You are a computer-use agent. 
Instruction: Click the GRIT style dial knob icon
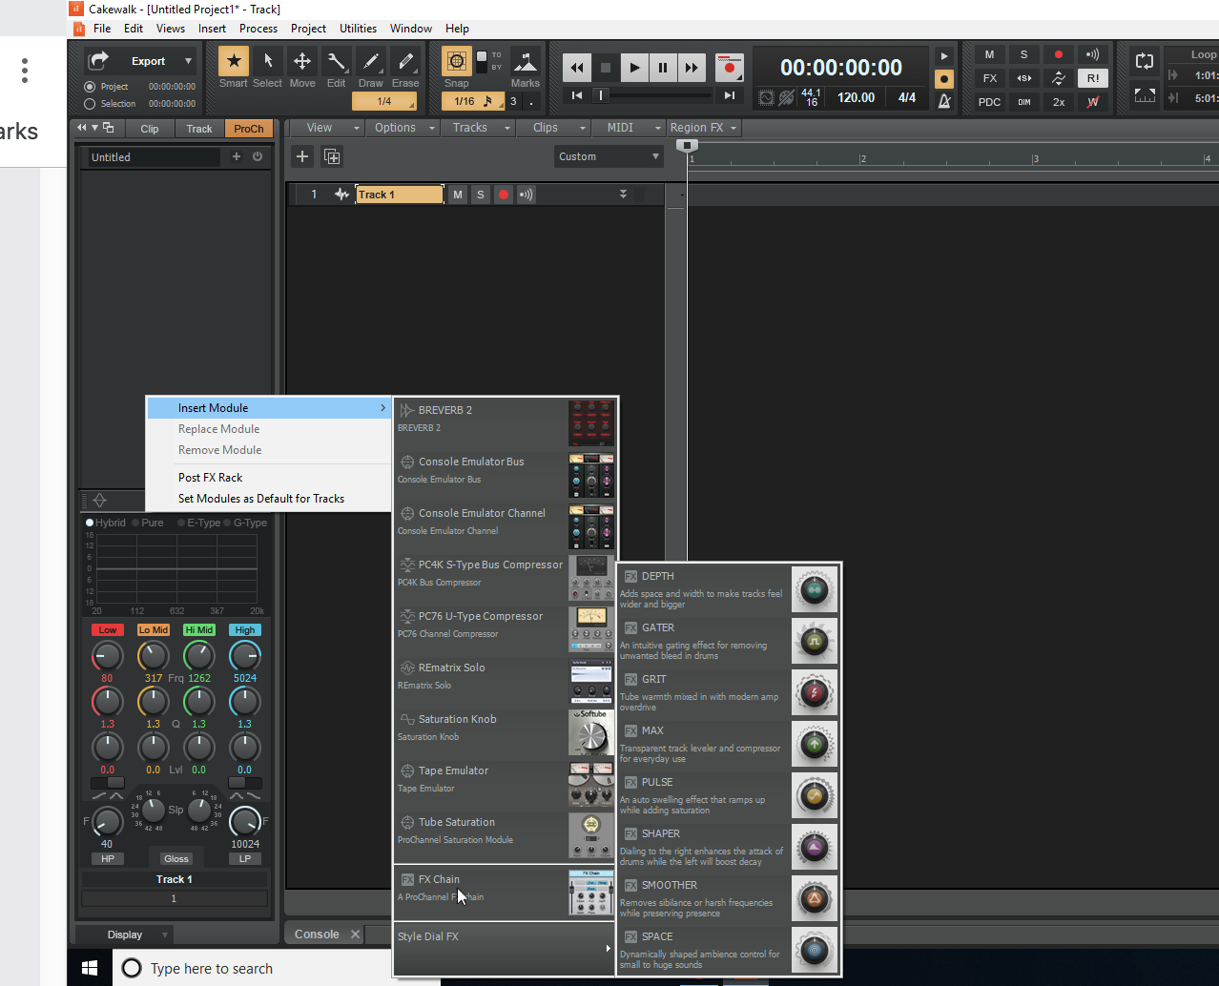point(815,693)
